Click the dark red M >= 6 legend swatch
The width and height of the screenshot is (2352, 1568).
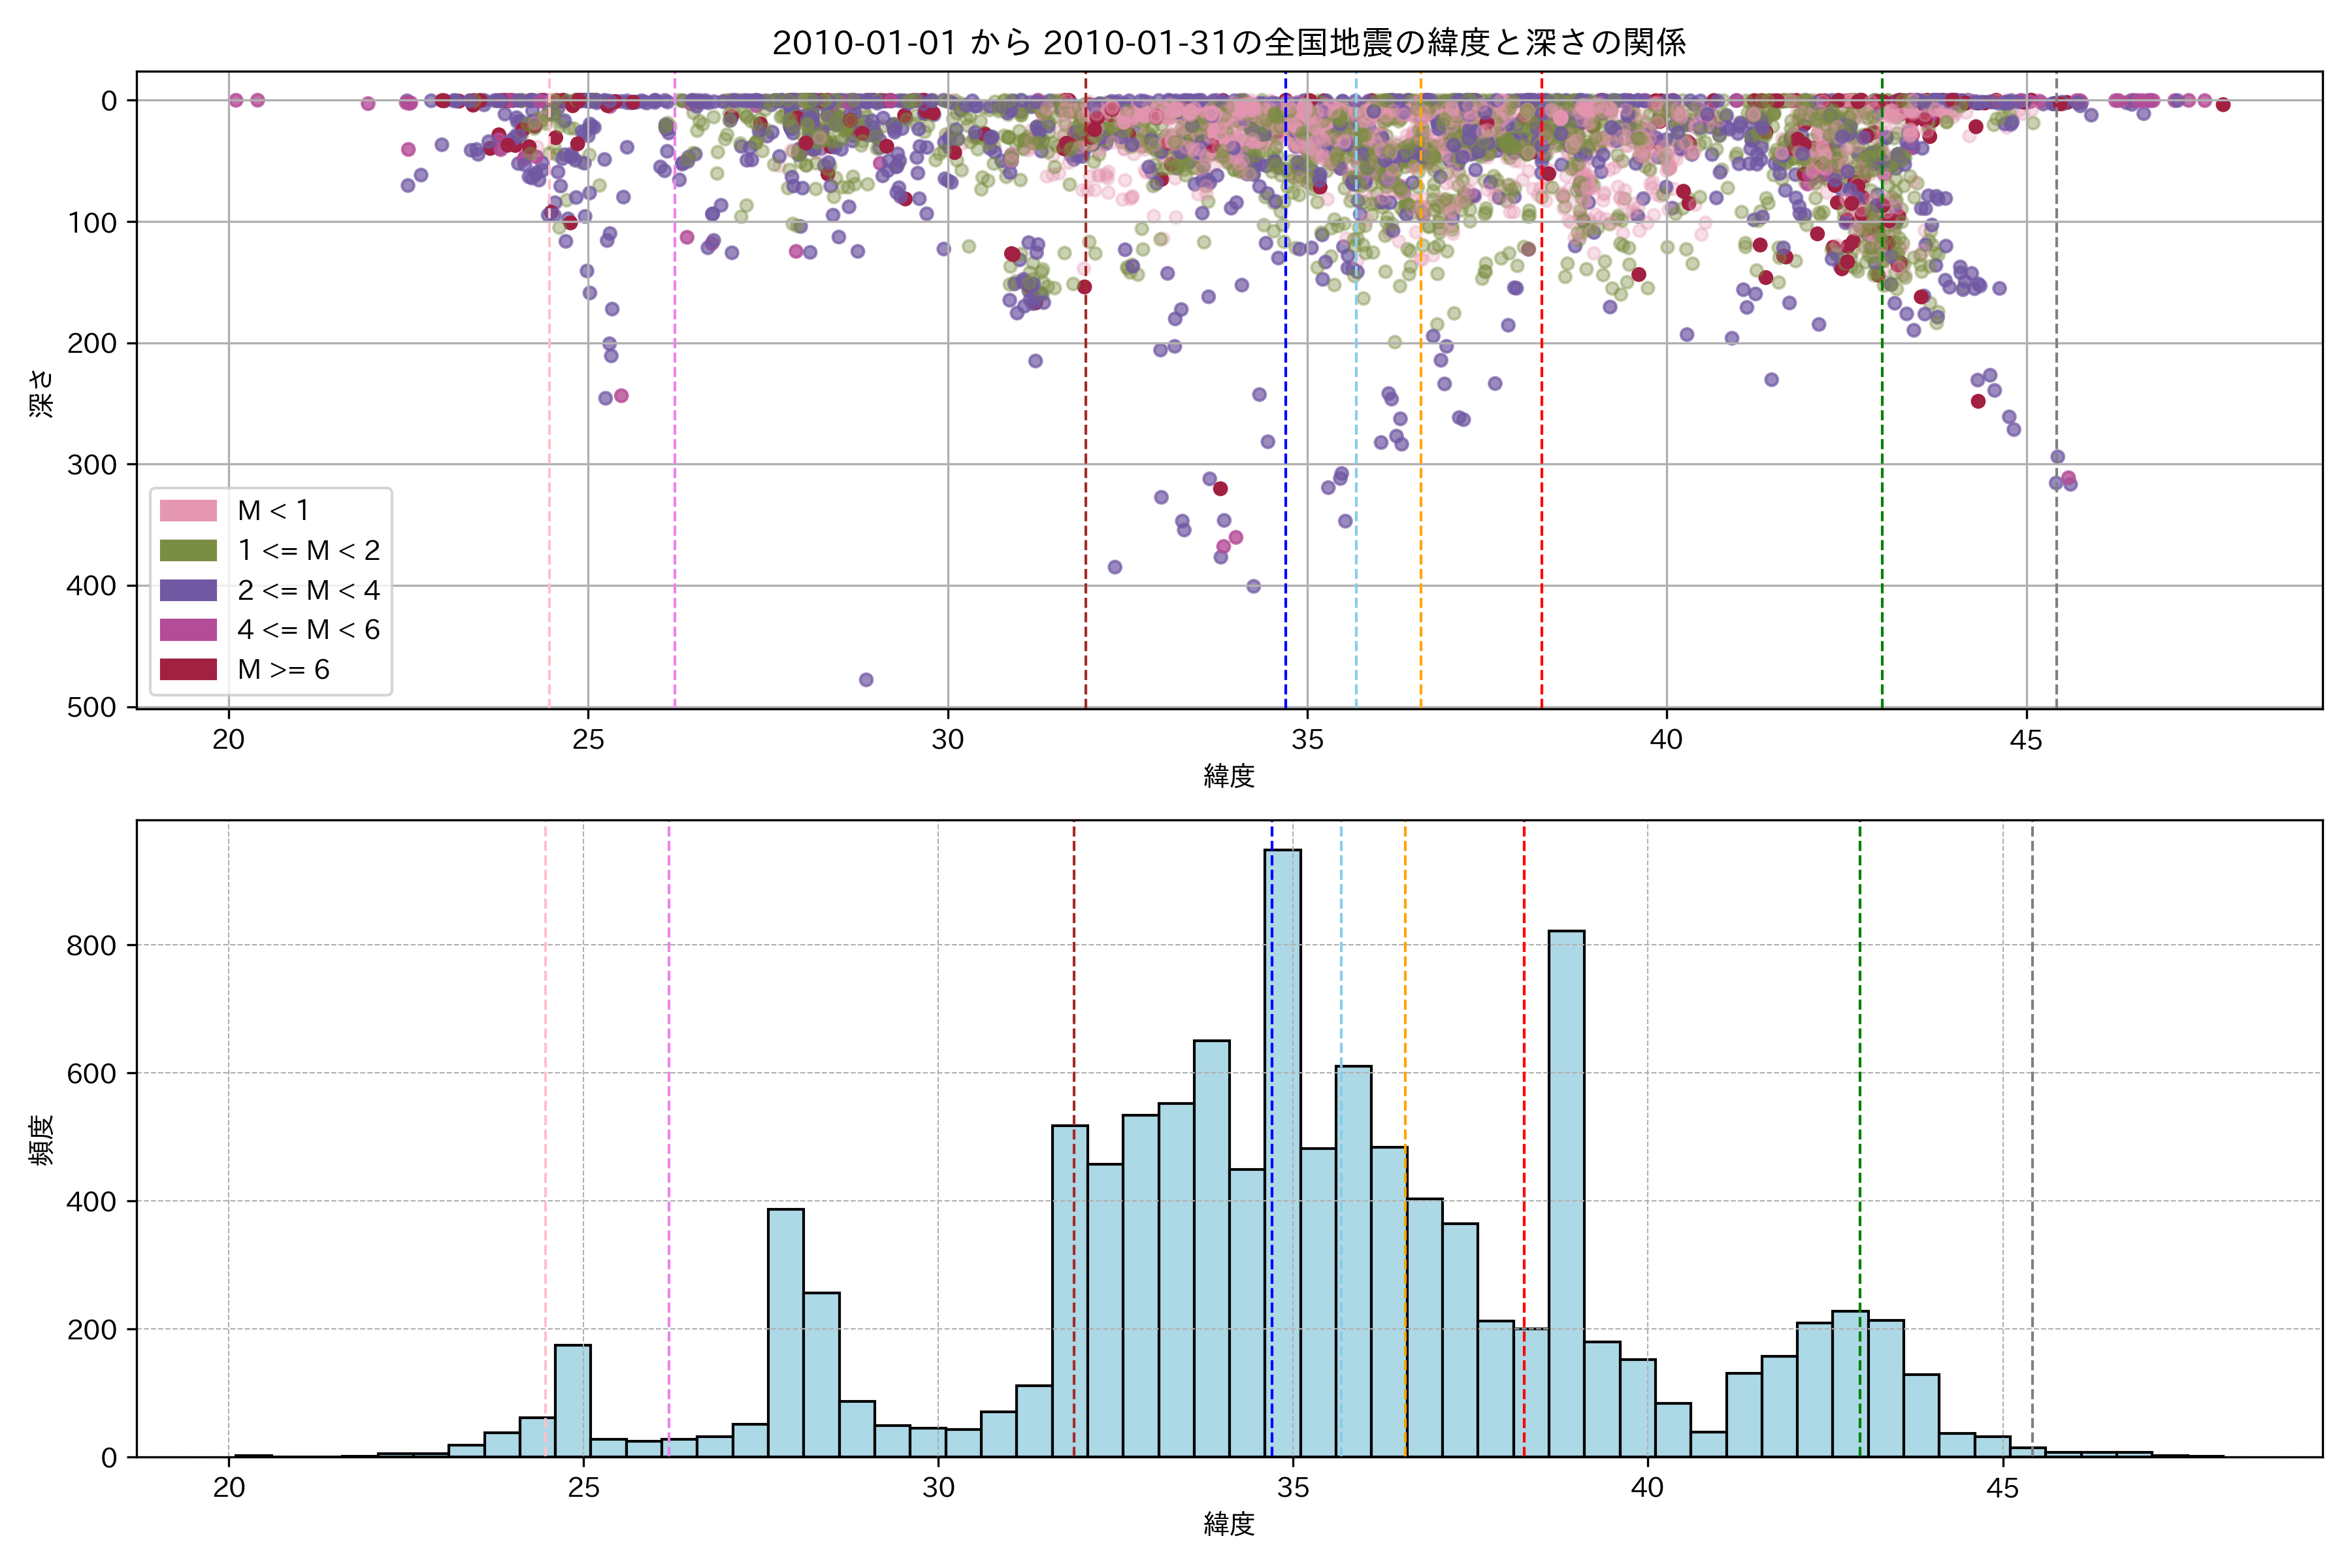pos(188,669)
